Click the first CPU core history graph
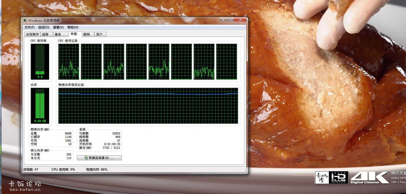The image size is (406, 194). coord(69,62)
